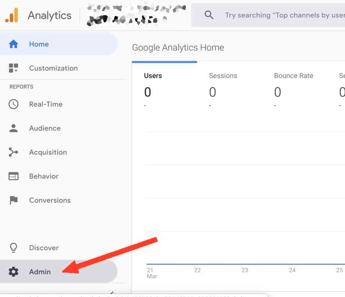
Task: Click the Real-Time clock icon
Action: 13,104
